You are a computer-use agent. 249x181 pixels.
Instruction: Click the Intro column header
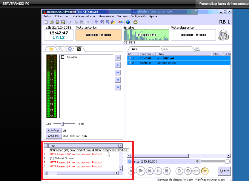(217, 54)
